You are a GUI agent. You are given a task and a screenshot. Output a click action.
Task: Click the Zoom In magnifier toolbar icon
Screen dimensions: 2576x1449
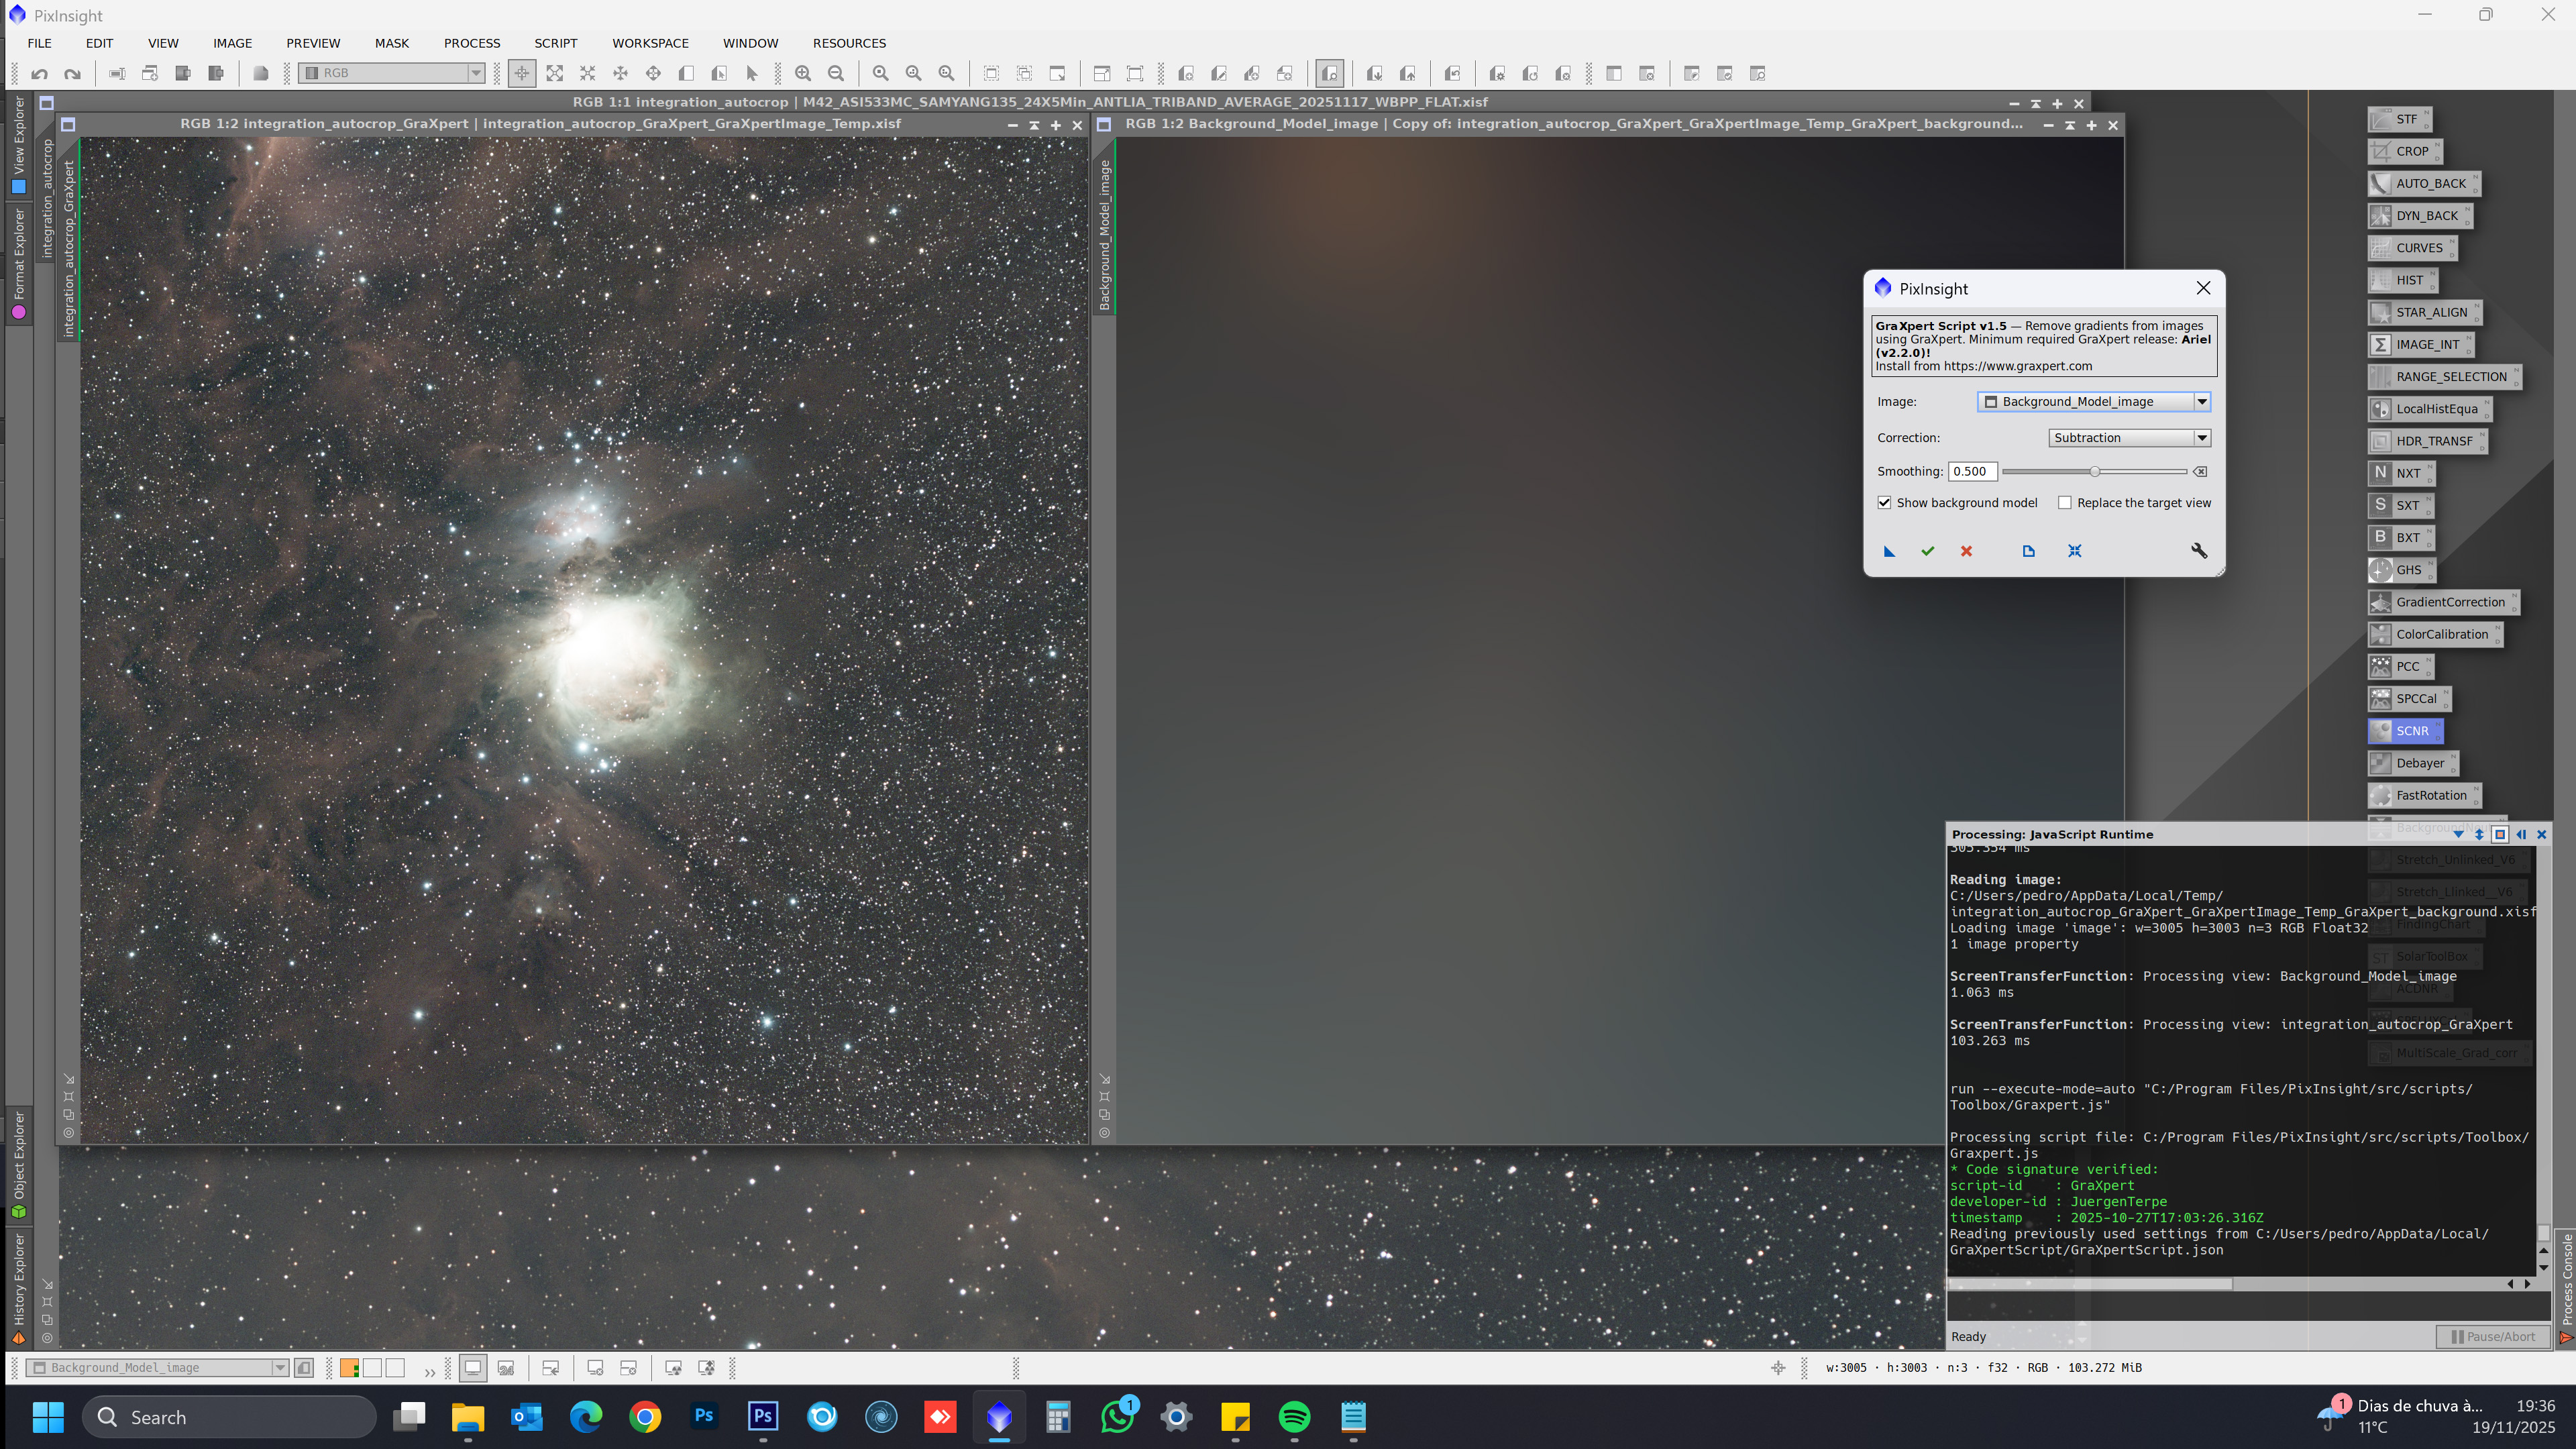coord(802,73)
